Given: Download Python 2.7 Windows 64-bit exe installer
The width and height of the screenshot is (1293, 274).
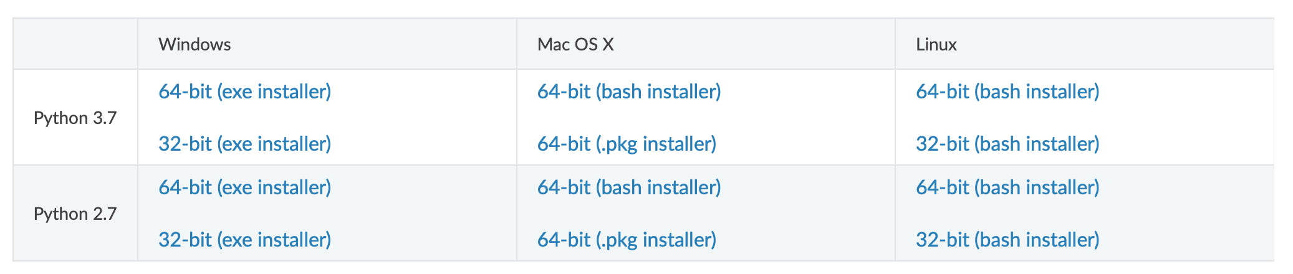Looking at the screenshot, I should point(244,187).
